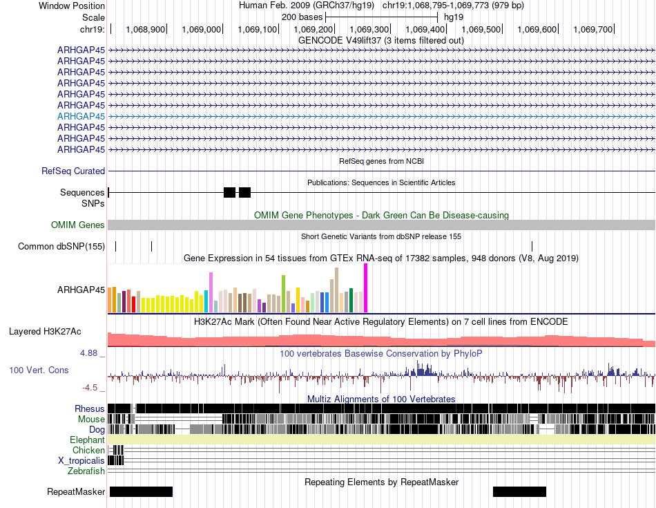Open the GENCODE V49lift37 track title
The height and width of the screenshot is (508, 656).
coord(380,41)
